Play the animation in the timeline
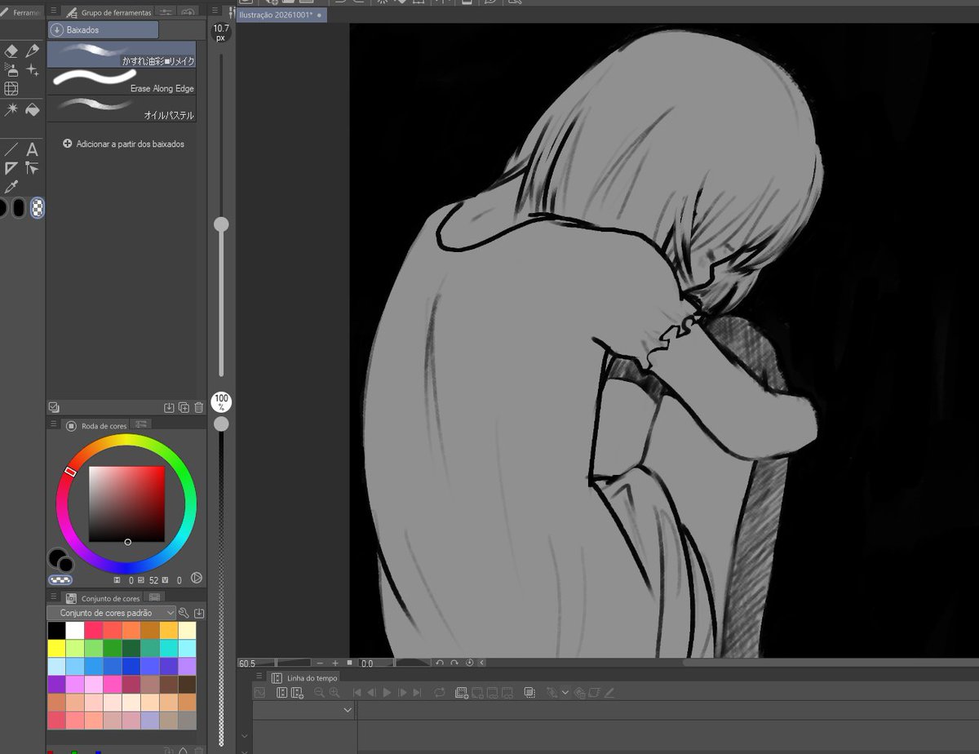 tap(387, 692)
